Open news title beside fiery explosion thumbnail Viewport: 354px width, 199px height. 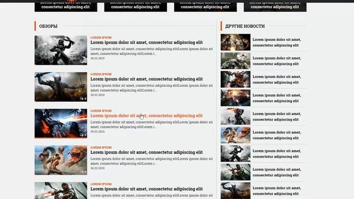click(277, 98)
